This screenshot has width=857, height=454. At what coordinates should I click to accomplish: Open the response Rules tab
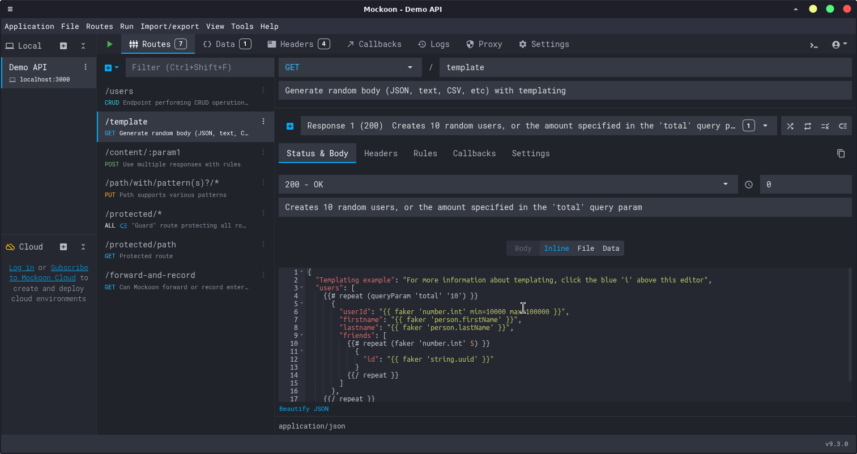point(425,153)
